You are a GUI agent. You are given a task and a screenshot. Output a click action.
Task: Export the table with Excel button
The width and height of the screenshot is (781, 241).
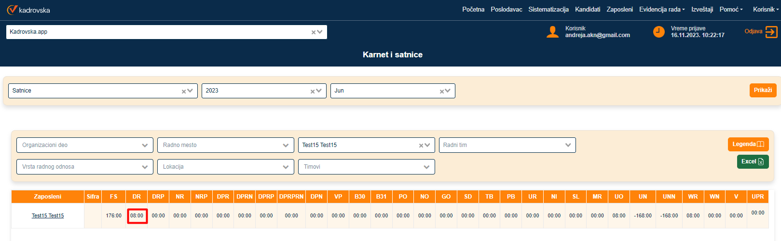click(753, 162)
